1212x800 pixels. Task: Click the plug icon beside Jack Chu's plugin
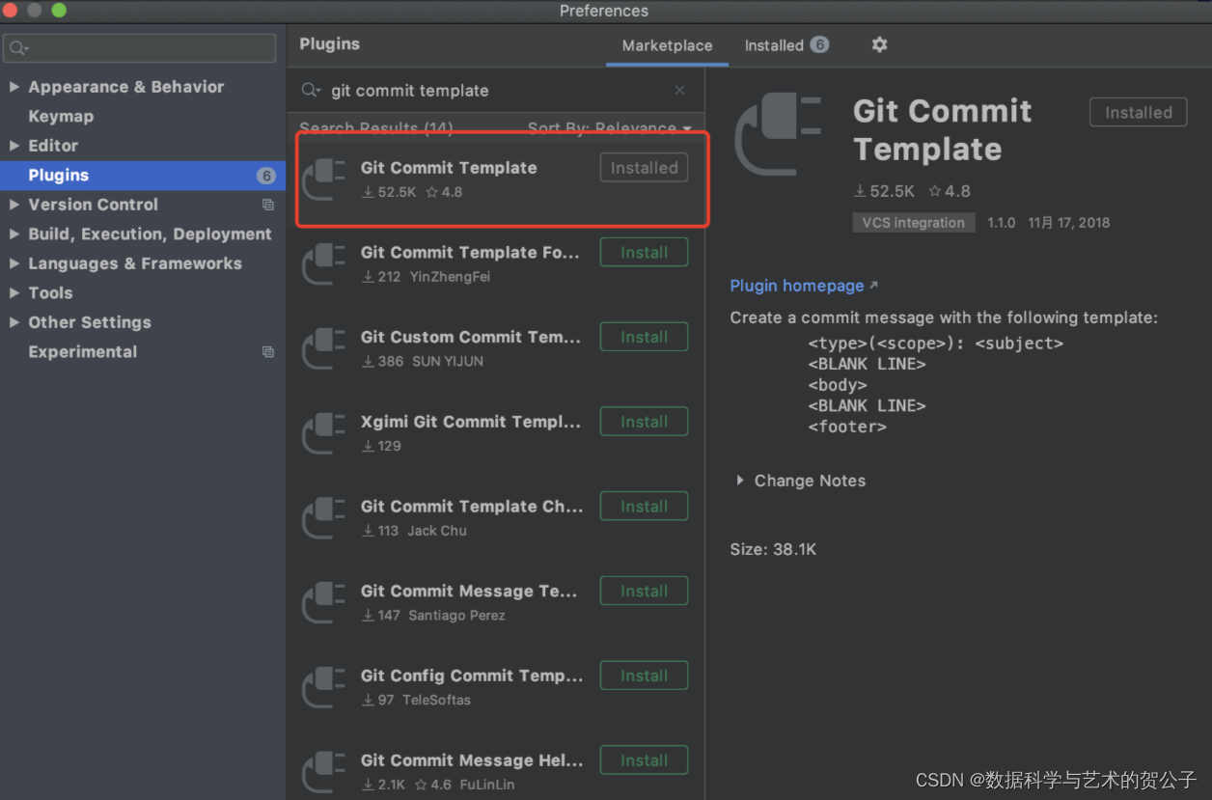click(323, 518)
